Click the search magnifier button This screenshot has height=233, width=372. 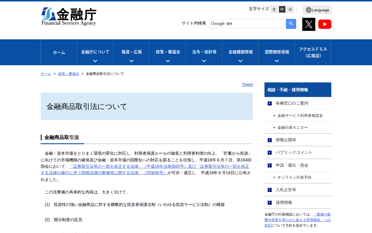click(x=291, y=24)
